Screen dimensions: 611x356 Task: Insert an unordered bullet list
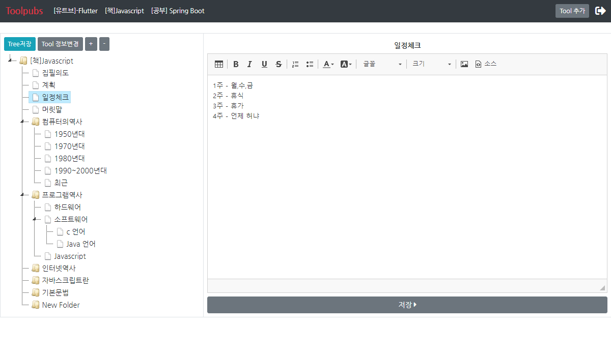pyautogui.click(x=310, y=64)
